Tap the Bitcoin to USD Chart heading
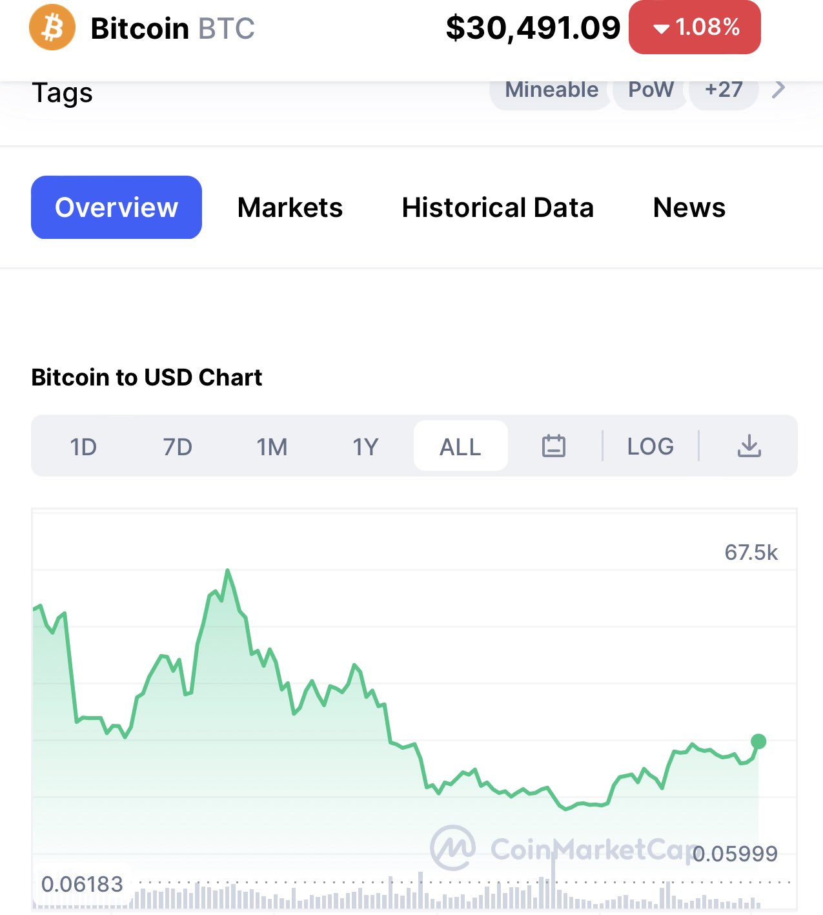Image resolution: width=823 pixels, height=915 pixels. coord(147,377)
